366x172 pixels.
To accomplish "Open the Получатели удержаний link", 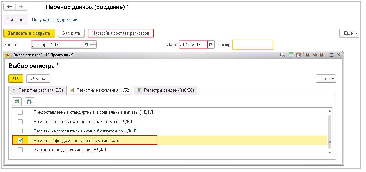I will click(55, 20).
